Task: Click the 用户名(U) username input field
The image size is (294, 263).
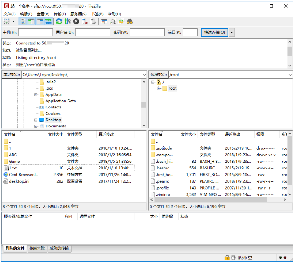Action: pos(93,32)
